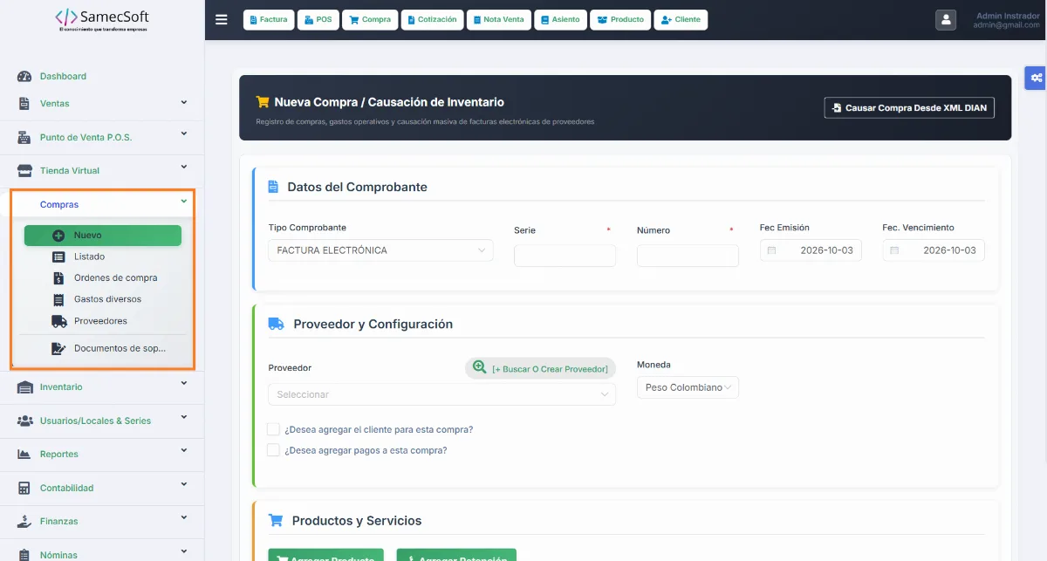The image size is (1047, 561).
Task: Open the Tipo Comprobante dropdown
Action: click(380, 250)
